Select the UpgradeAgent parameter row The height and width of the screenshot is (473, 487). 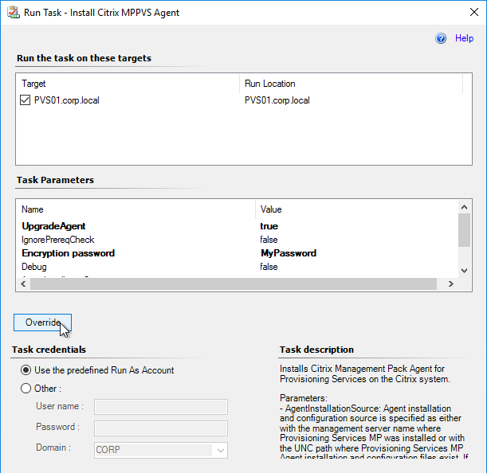click(237, 226)
